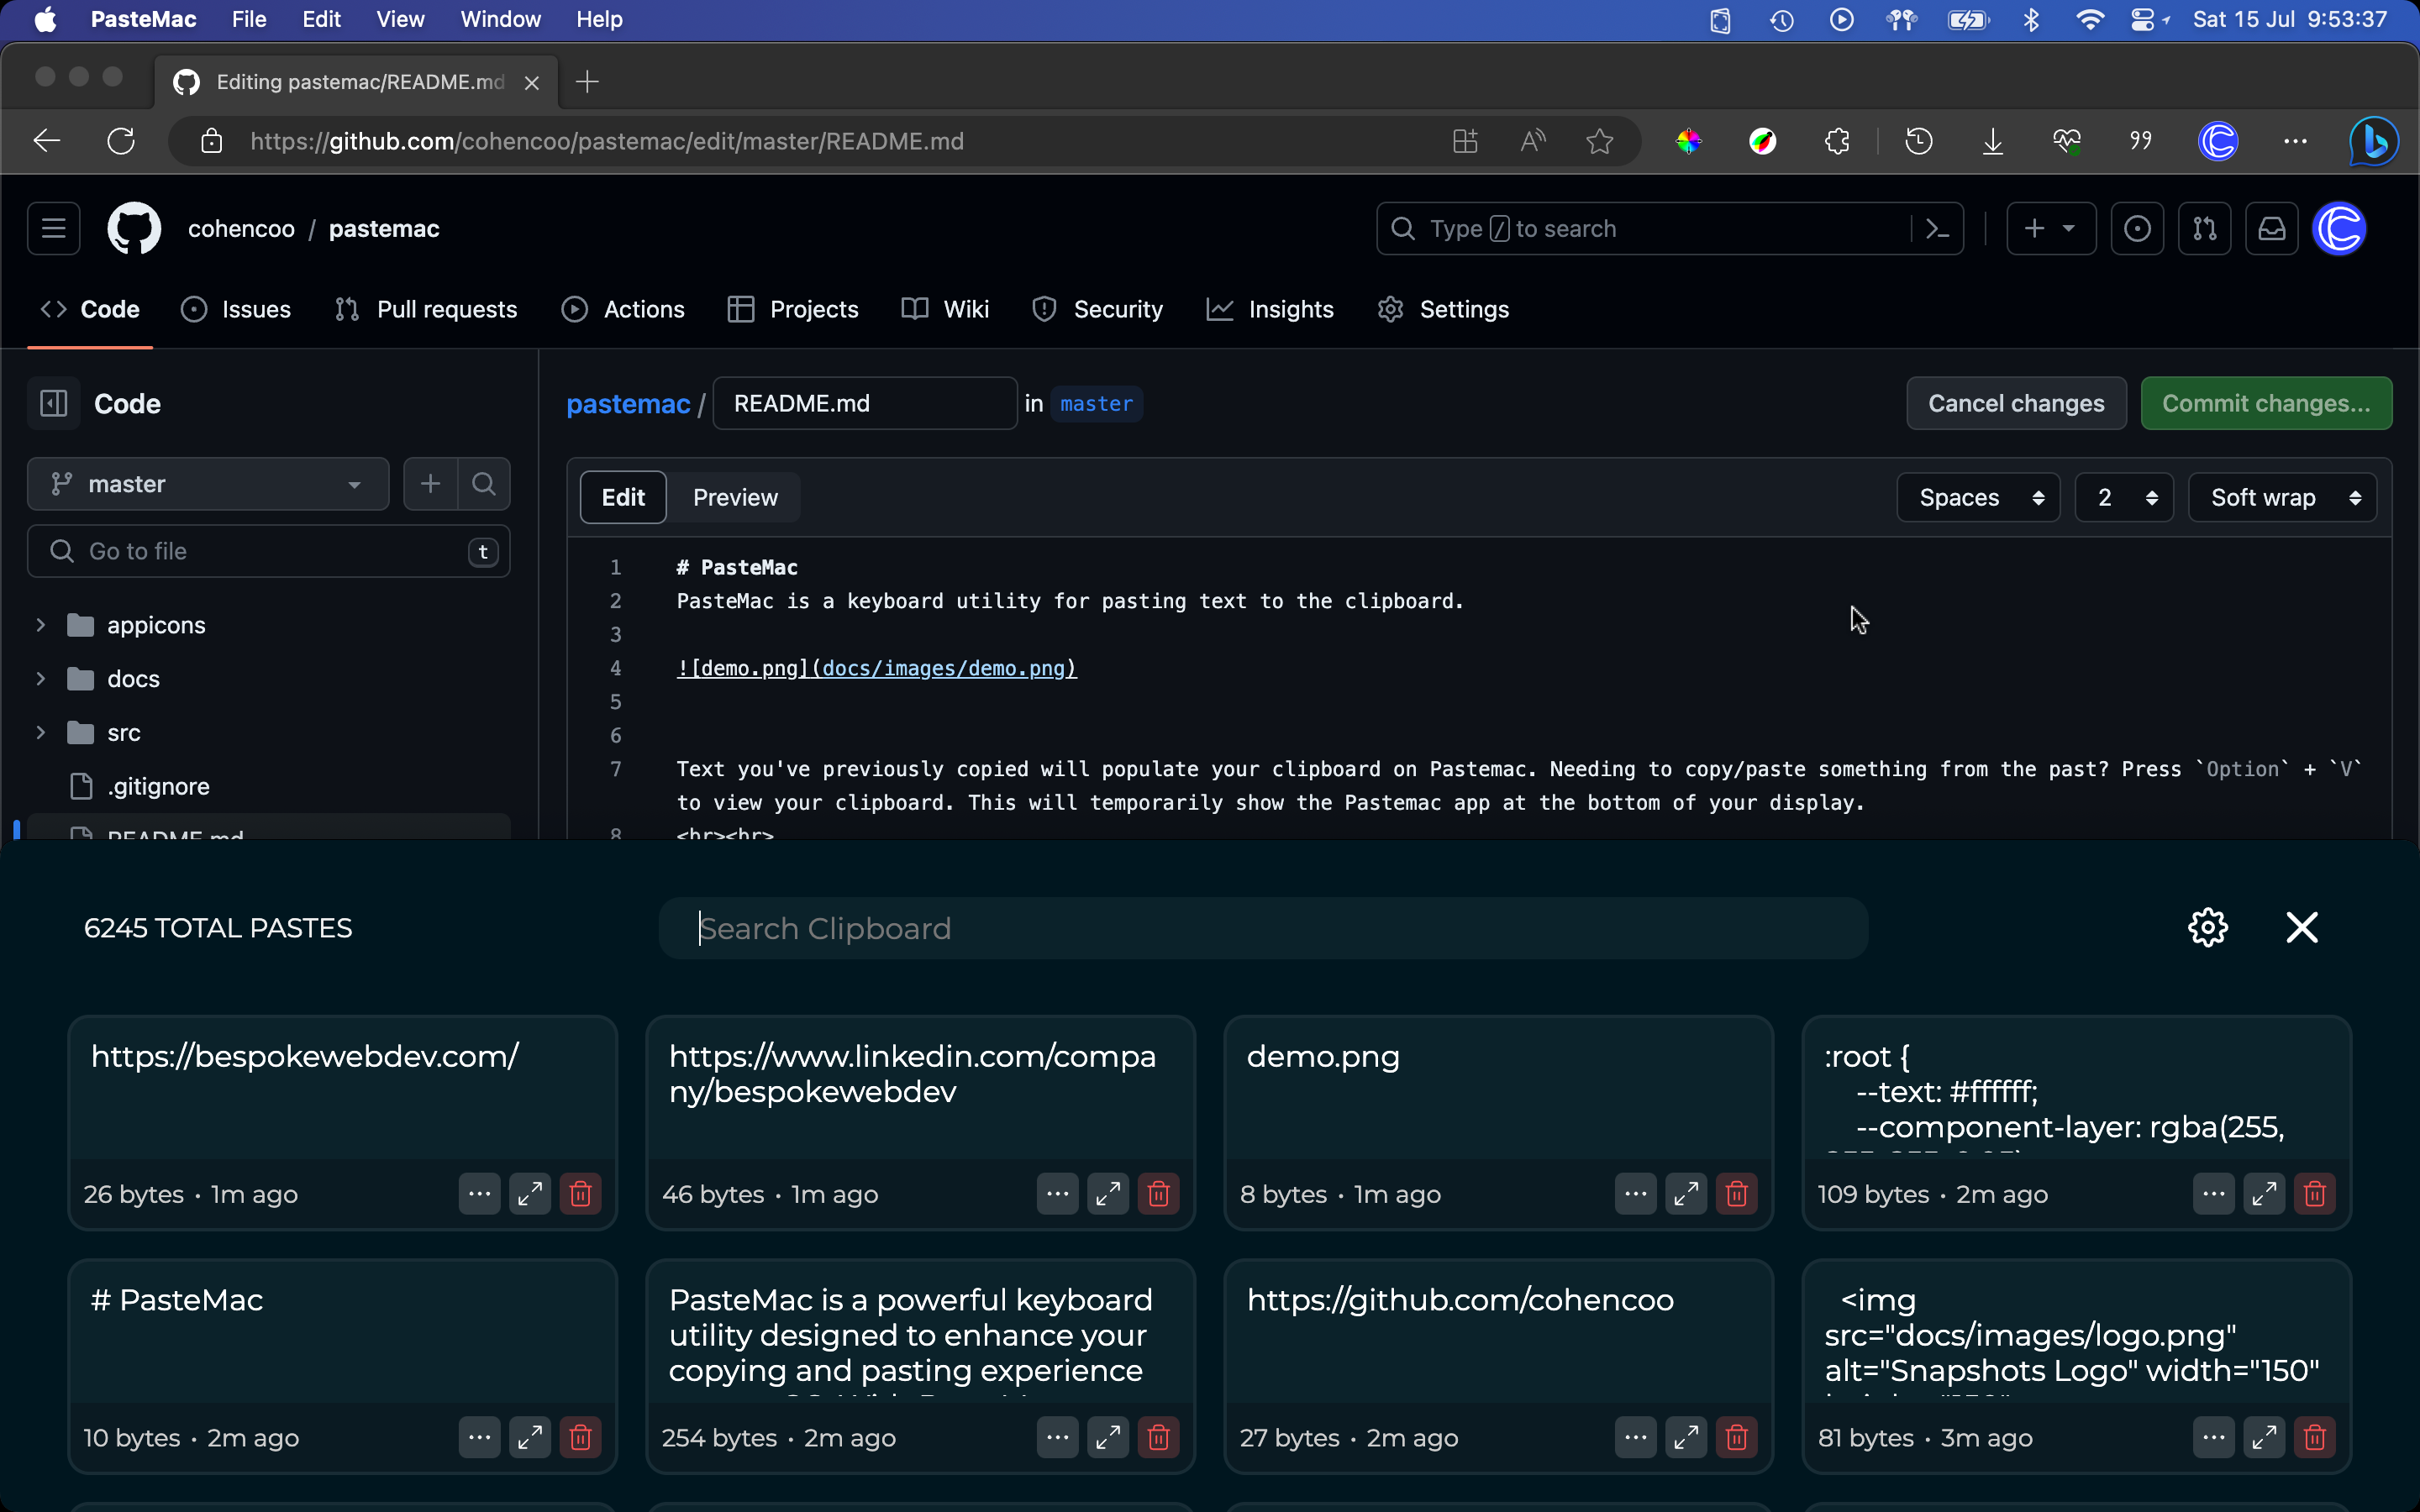Image resolution: width=2420 pixels, height=1512 pixels.
Task: Expand the '# PasteMac' paste card
Action: click(x=530, y=1437)
